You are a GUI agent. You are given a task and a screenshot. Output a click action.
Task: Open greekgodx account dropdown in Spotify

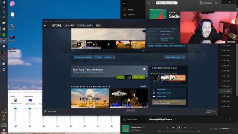pyautogui.click(x=216, y=3)
